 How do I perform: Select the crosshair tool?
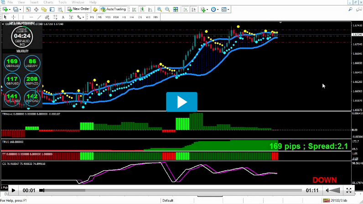(13, 17)
